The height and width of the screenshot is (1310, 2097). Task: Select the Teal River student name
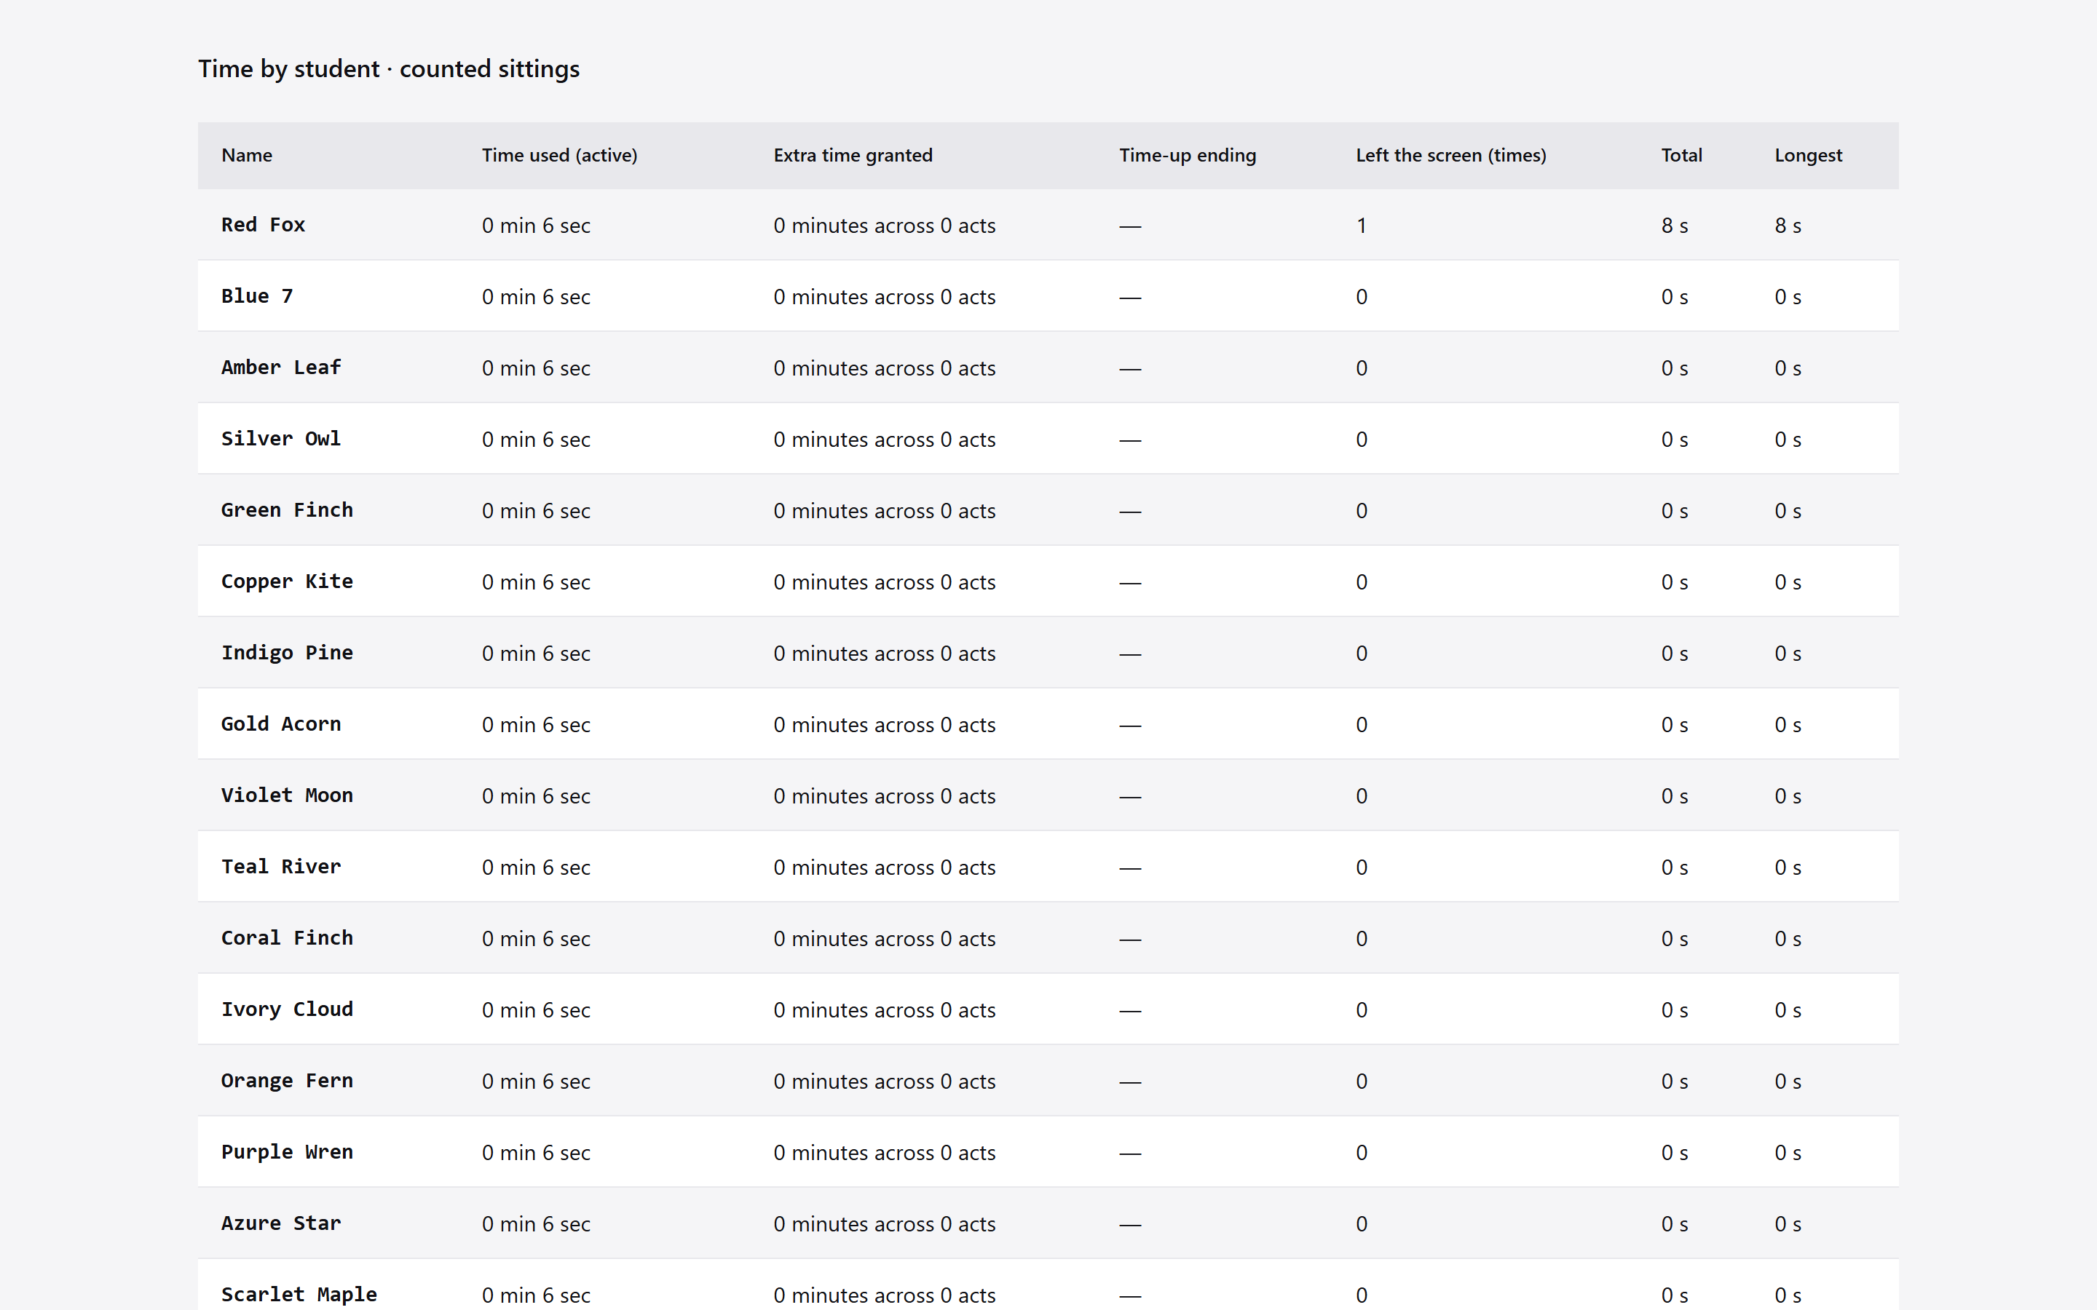[282, 868]
